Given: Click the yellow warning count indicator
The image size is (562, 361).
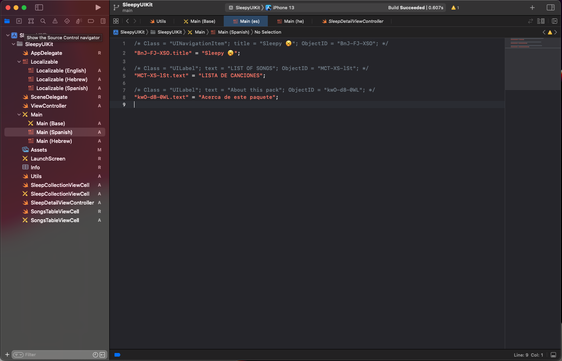Looking at the screenshot, I should (x=455, y=8).
